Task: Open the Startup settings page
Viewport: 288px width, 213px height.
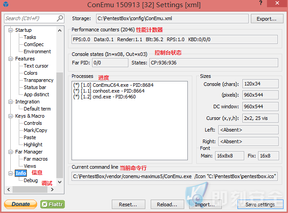Action: point(23,30)
